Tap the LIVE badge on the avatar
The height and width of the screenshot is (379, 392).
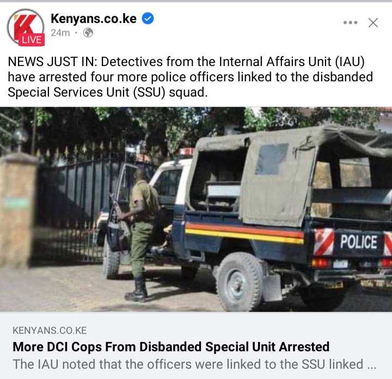pos(32,40)
